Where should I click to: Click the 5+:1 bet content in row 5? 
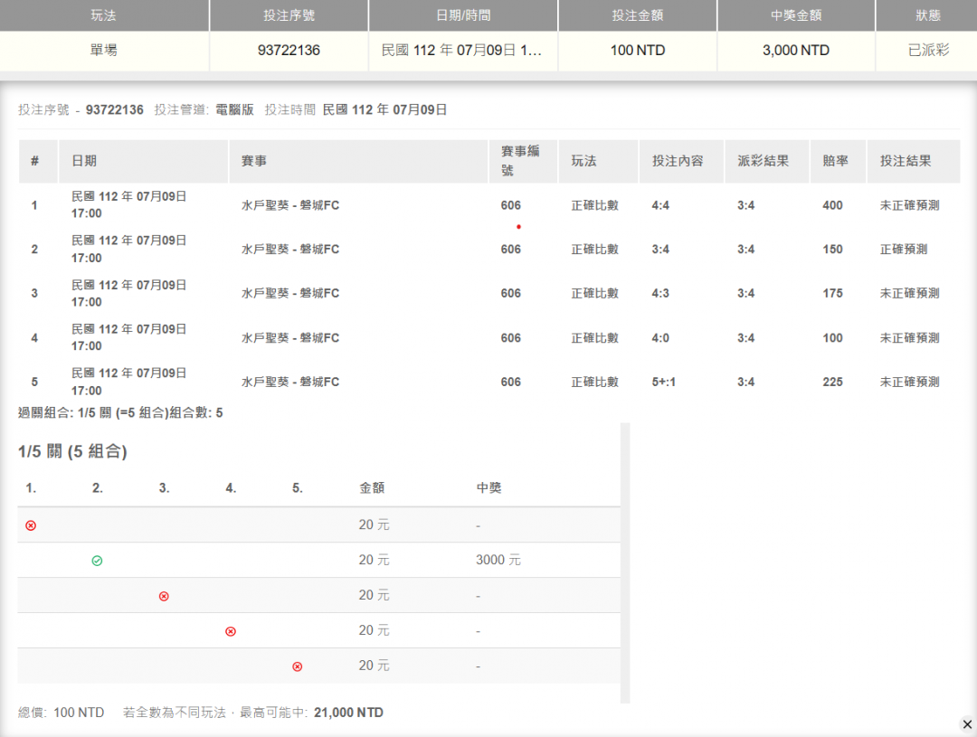[x=664, y=383]
